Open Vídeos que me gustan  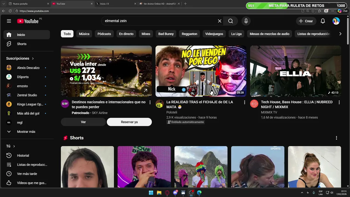pyautogui.click(x=27, y=183)
